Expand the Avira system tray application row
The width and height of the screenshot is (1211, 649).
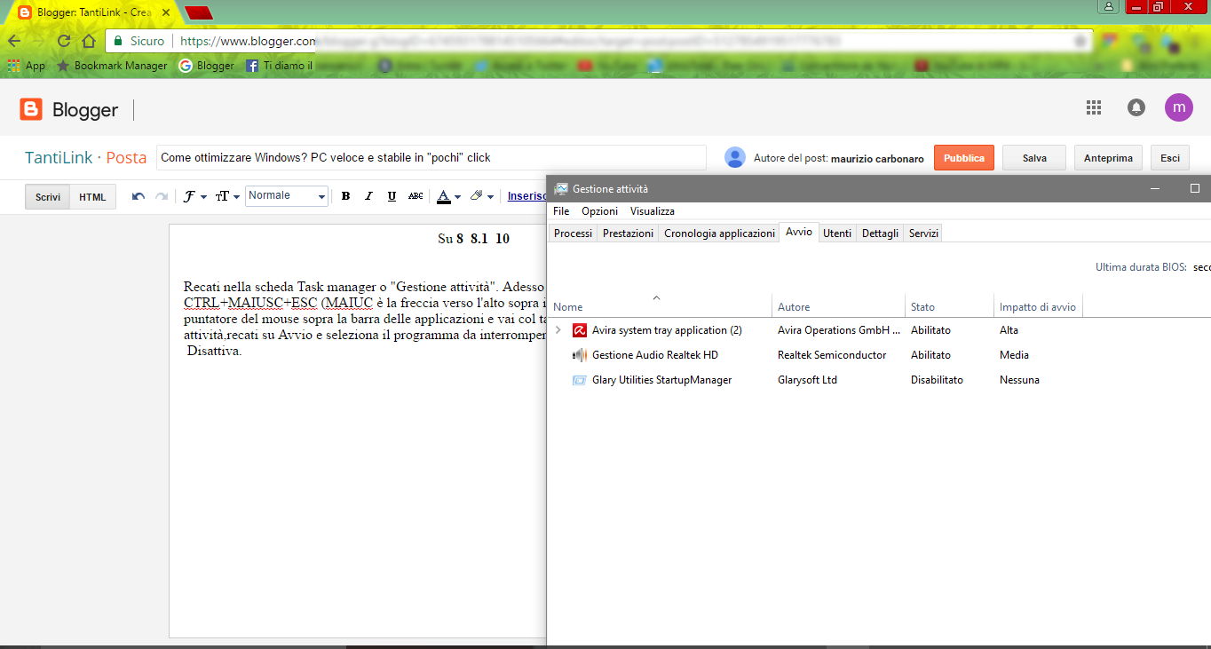[x=558, y=330]
